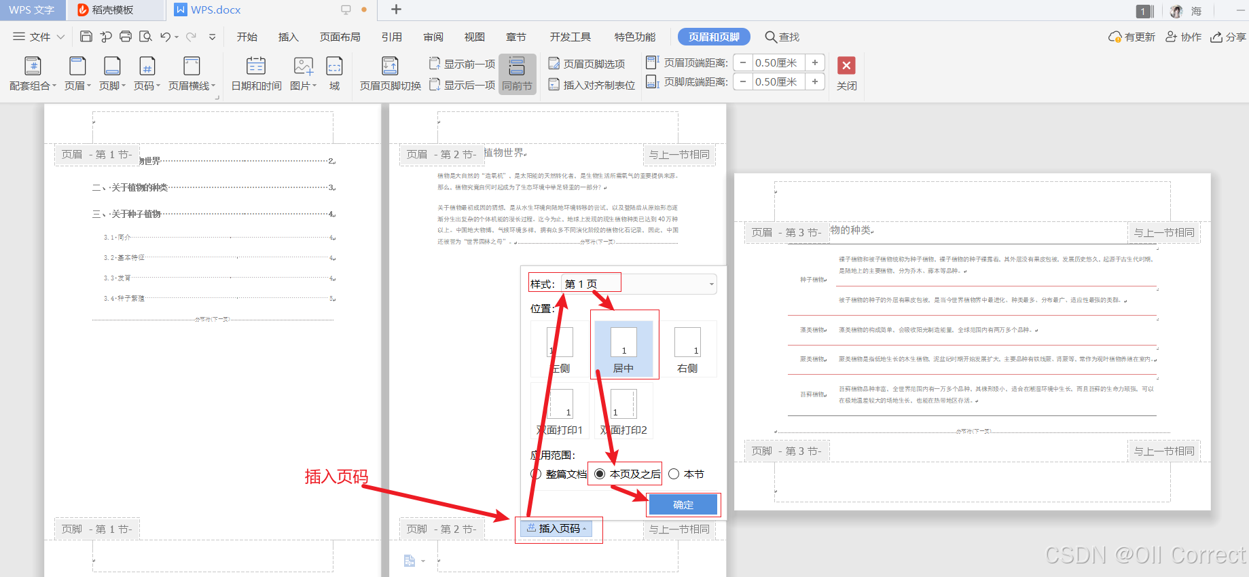
Task: Toggle 同前节 link to previous section
Action: pyautogui.click(x=517, y=74)
